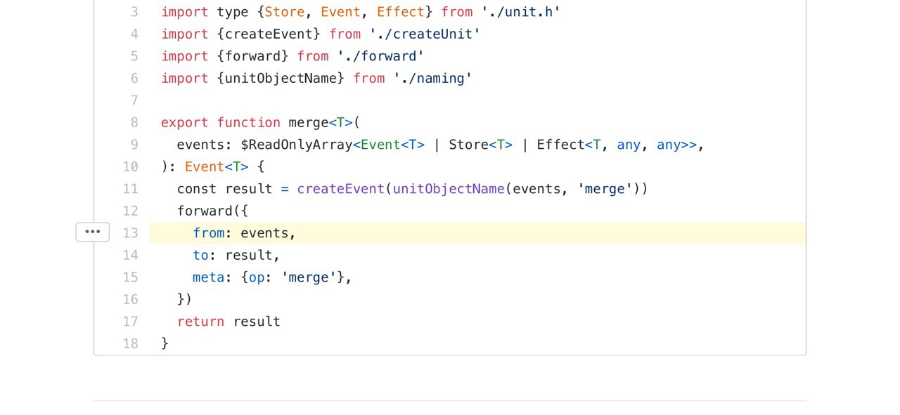Image resolution: width=900 pixels, height=415 pixels.
Task: Select line number 16
Action: pyautogui.click(x=131, y=299)
